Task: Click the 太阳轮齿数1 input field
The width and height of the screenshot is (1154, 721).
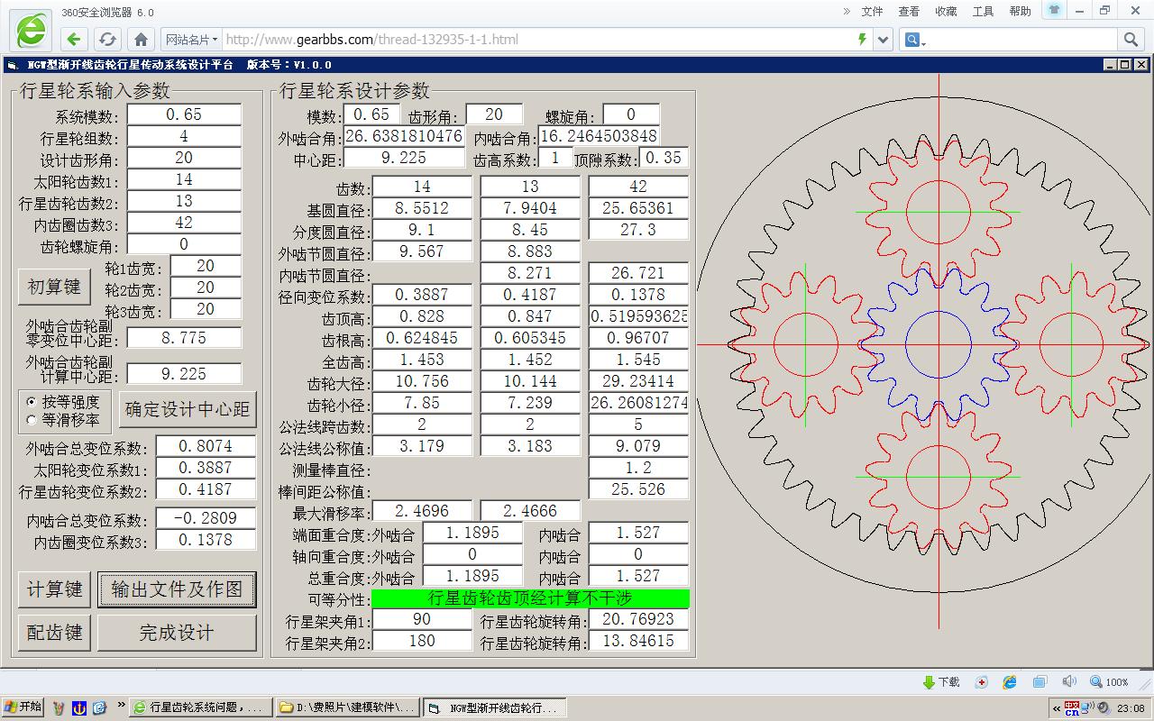Action: [x=184, y=179]
